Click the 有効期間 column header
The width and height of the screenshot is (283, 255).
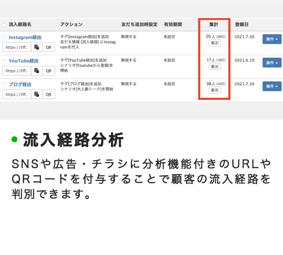tap(173, 24)
